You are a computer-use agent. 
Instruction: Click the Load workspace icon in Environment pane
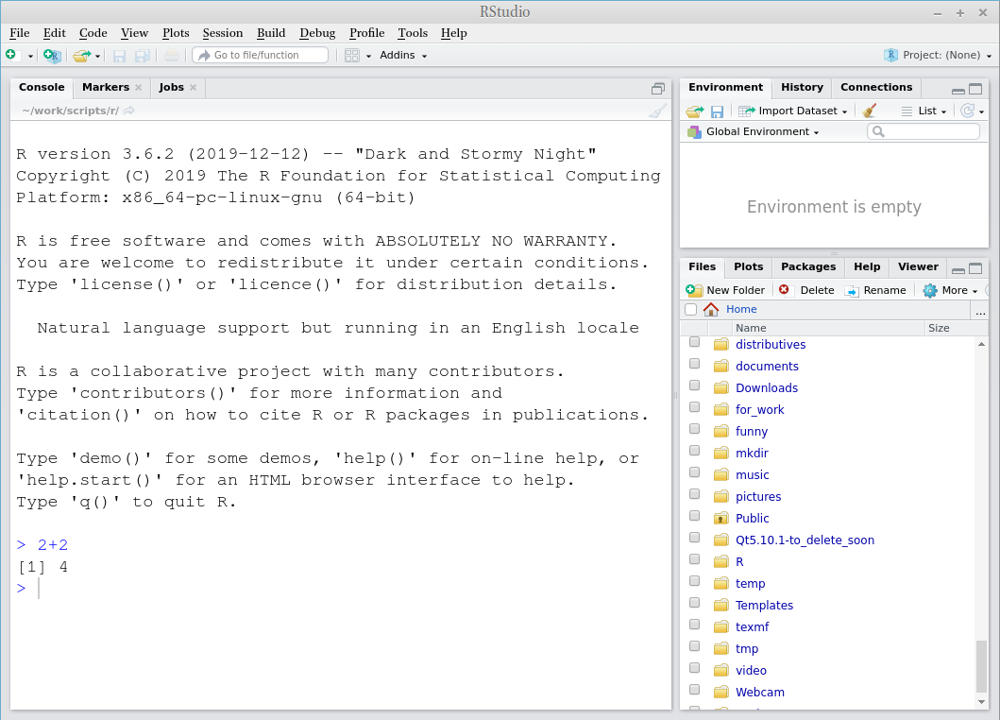[x=694, y=111]
